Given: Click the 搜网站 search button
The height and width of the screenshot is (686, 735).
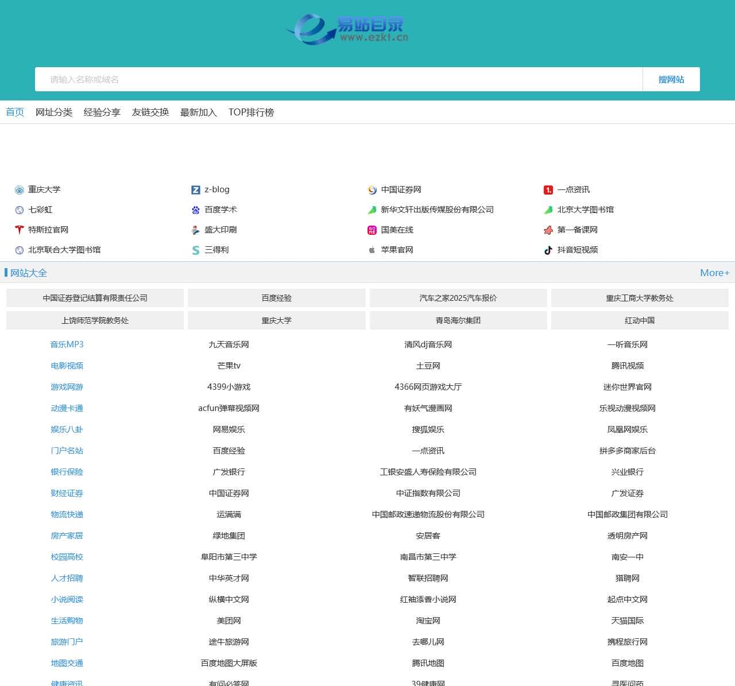Looking at the screenshot, I should [x=671, y=79].
